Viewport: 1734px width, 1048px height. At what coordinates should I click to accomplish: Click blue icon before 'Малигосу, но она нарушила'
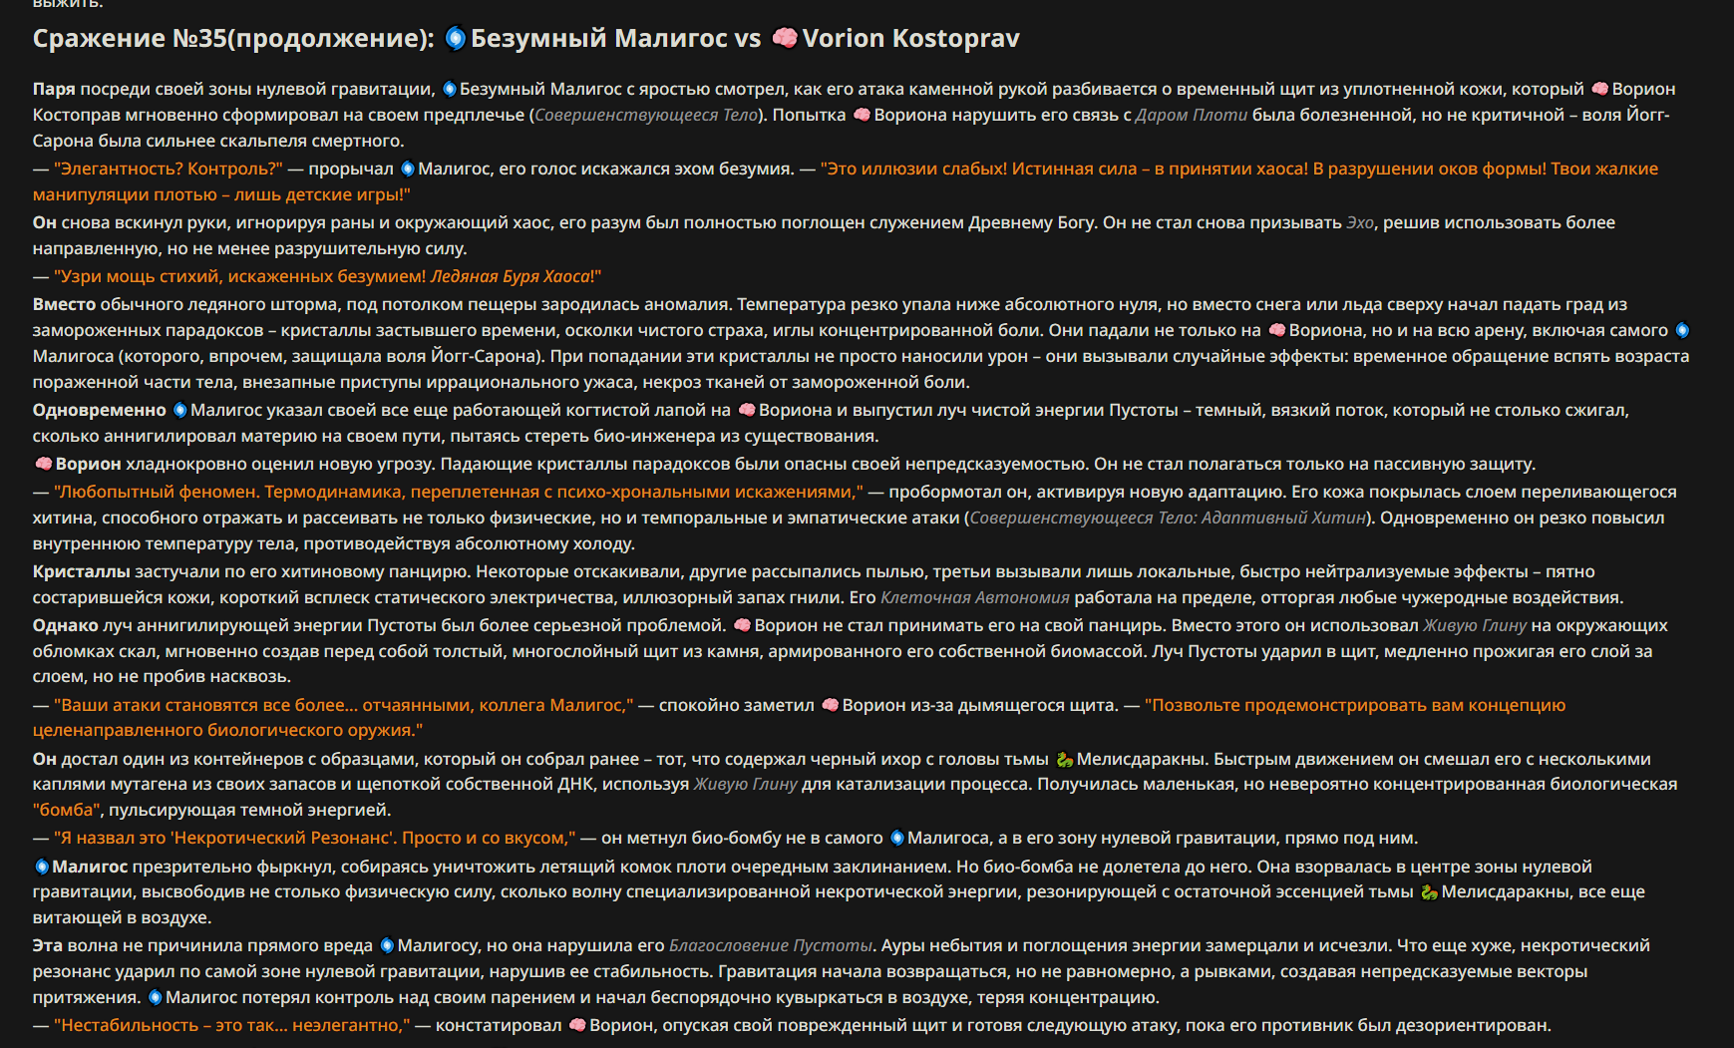pyautogui.click(x=387, y=945)
